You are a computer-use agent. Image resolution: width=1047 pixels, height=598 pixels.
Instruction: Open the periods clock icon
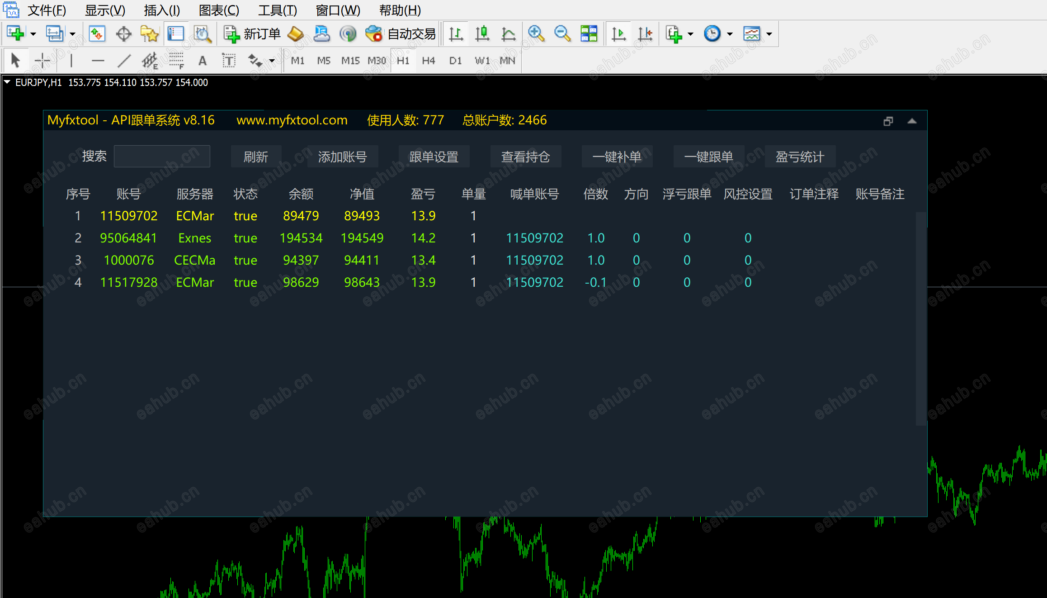(712, 33)
